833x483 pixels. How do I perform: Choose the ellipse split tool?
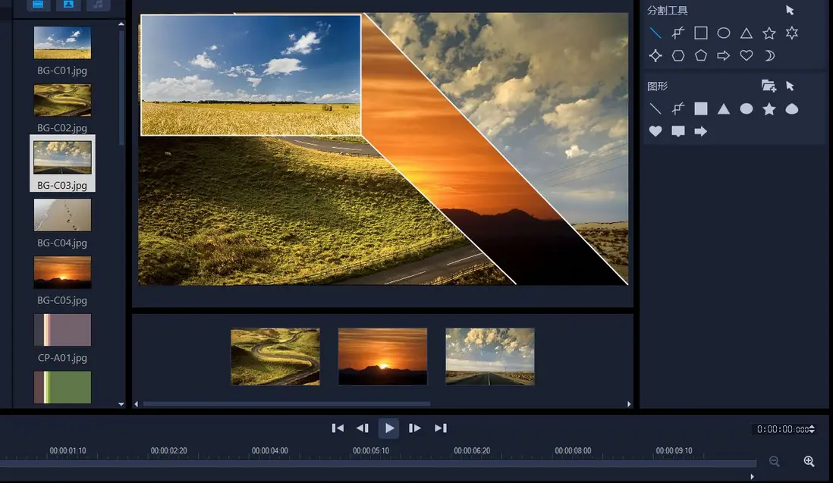pyautogui.click(x=724, y=33)
